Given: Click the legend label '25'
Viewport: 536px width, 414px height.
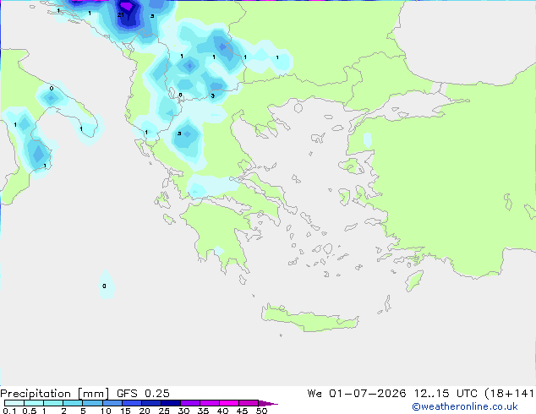Looking at the screenshot, I should (x=164, y=411).
